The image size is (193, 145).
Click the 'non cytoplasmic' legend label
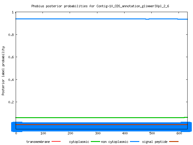(x=115, y=142)
